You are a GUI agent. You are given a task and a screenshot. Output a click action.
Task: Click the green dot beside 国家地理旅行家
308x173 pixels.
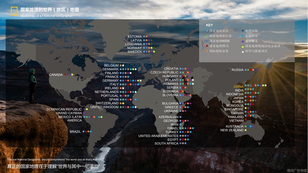207,36
